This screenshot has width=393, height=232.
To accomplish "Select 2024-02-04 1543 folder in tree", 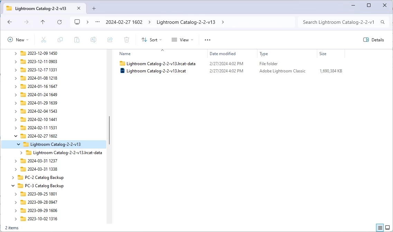I will coord(42,111).
